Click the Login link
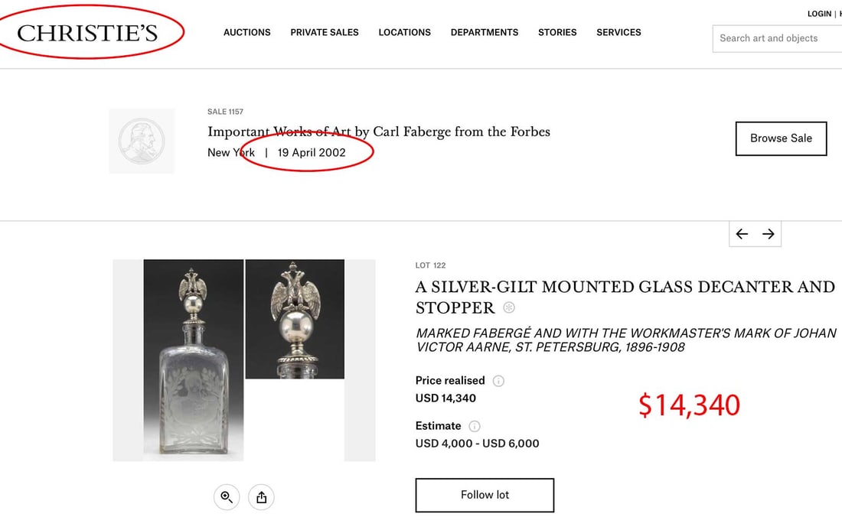The image size is (842, 530). coord(819,14)
